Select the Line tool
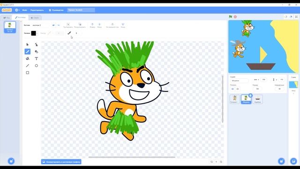 pyautogui.click(x=28, y=66)
